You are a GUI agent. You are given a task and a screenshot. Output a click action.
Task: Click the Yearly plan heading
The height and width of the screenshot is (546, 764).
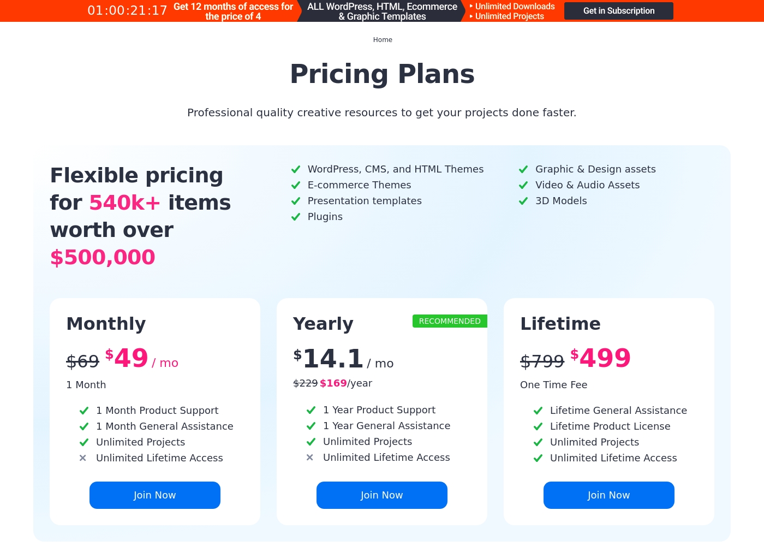pyautogui.click(x=323, y=324)
